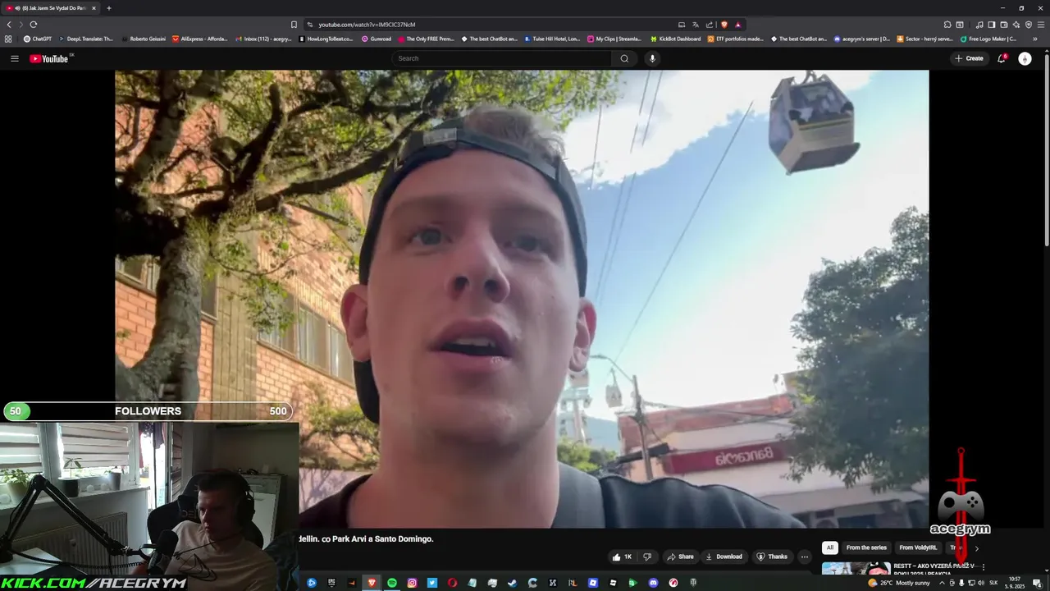Click the YouTube search magnifier button
The image size is (1050, 591).
pyautogui.click(x=624, y=58)
